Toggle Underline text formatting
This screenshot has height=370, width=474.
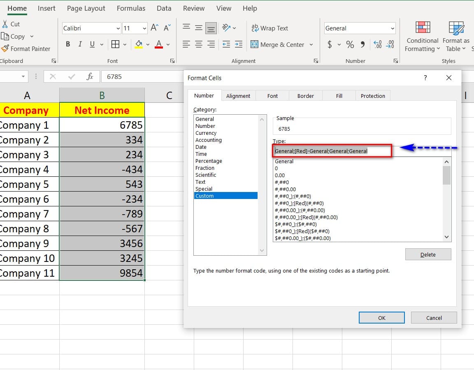(x=92, y=44)
